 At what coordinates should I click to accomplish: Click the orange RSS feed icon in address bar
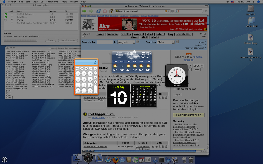click(x=166, y=11)
